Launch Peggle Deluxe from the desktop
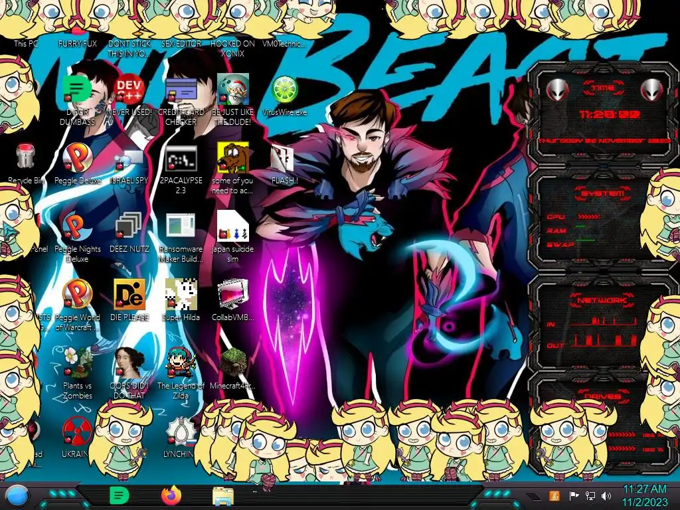Viewport: 680px width, 510px height. tap(77, 157)
